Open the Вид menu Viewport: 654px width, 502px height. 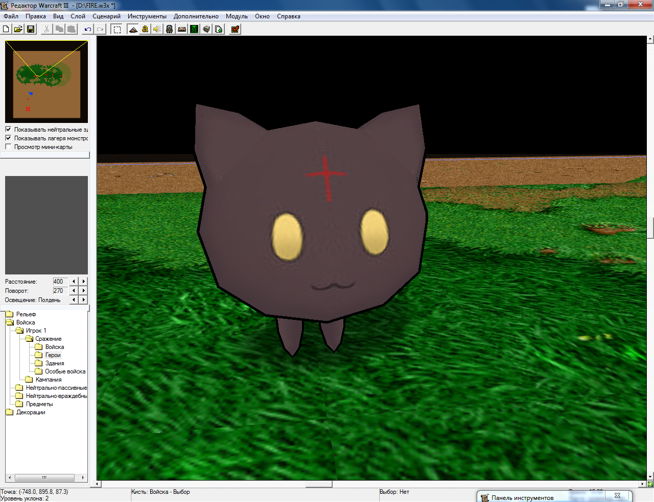58,16
